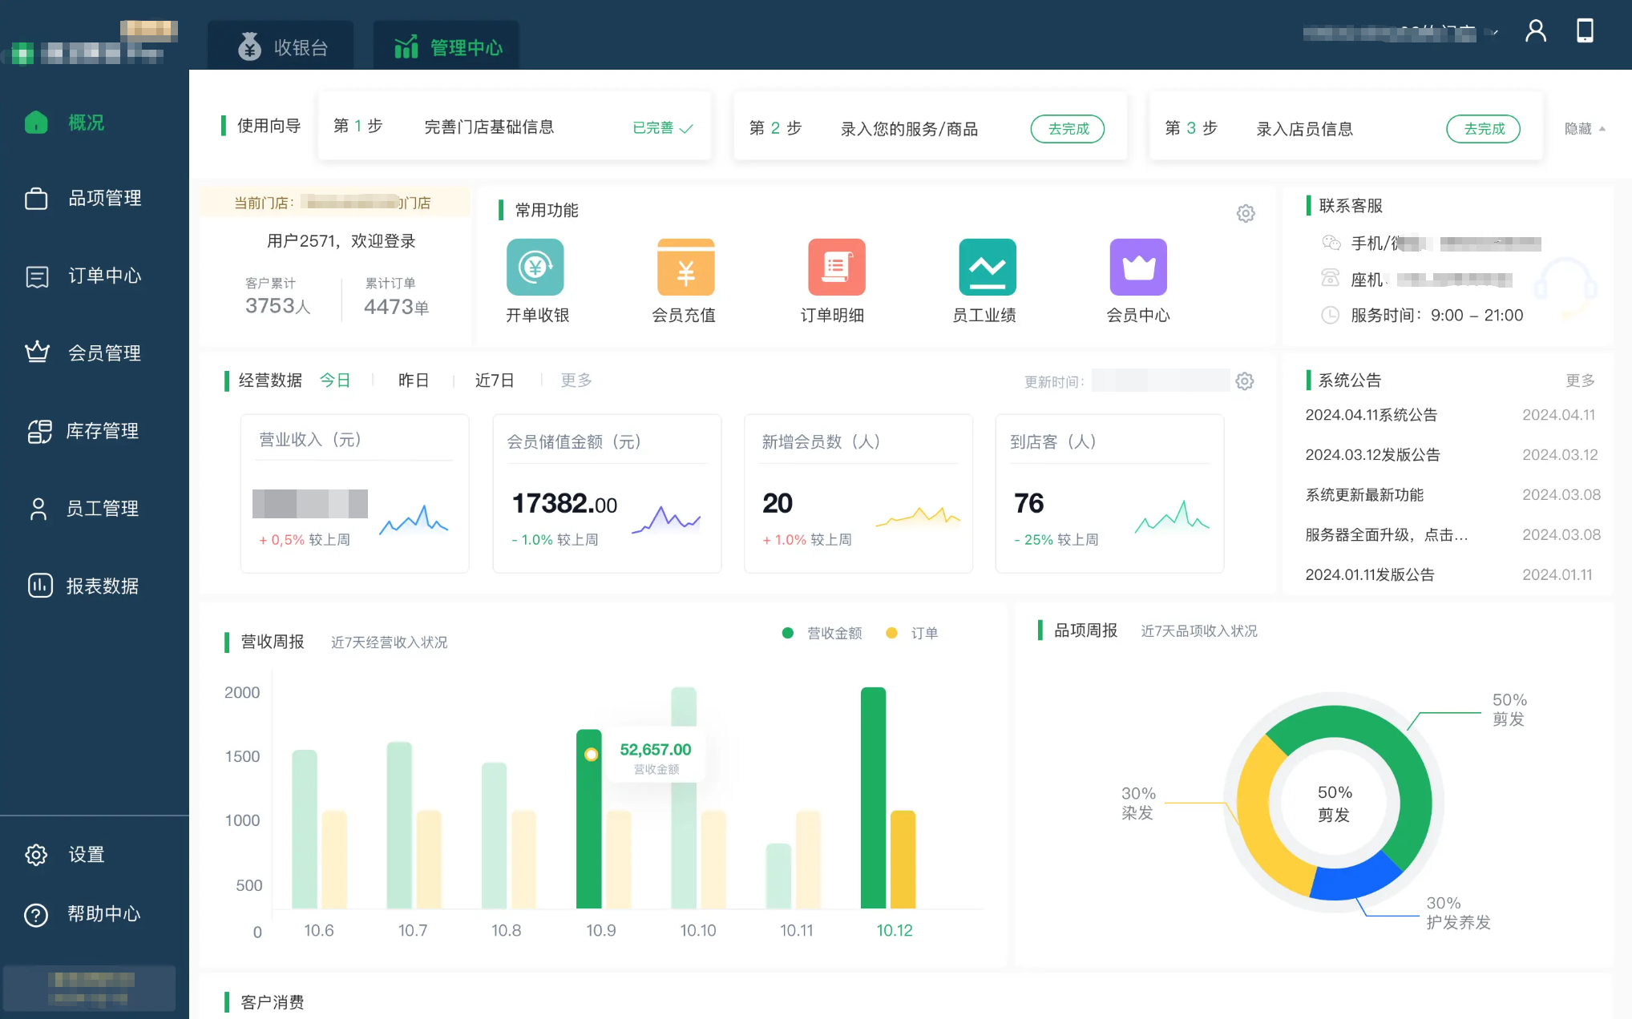Image resolution: width=1632 pixels, height=1019 pixels.
Task: Click the 经营数据 settings gear icon
Action: coord(1244,381)
